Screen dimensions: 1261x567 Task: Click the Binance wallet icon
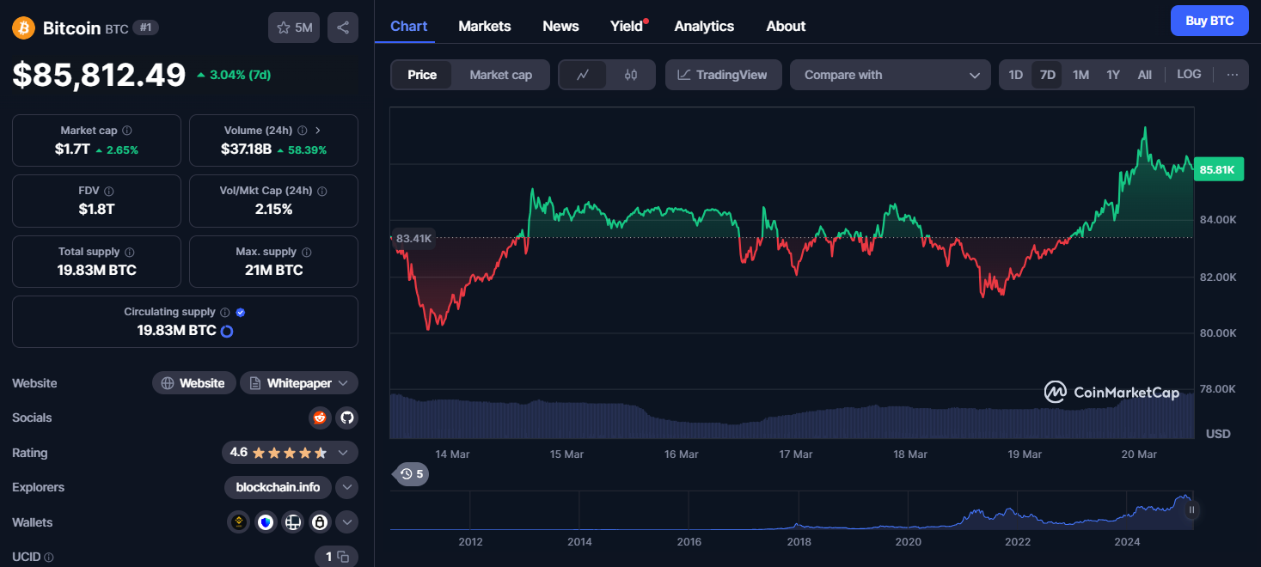tap(238, 521)
